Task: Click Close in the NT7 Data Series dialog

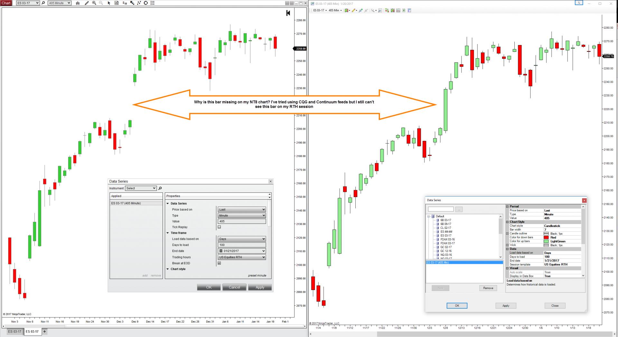Action: [x=555, y=306]
